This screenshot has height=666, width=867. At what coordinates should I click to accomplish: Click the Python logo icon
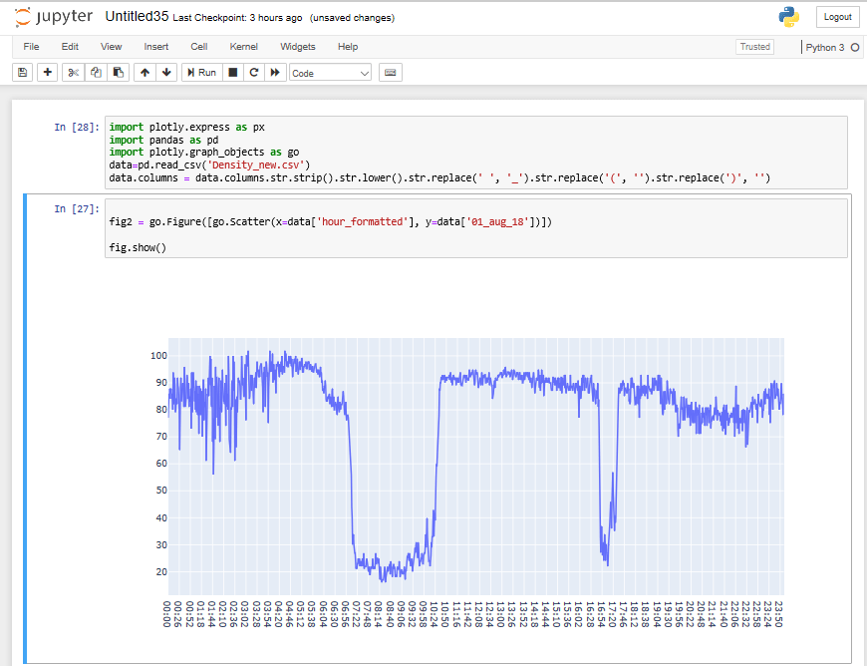tap(789, 17)
